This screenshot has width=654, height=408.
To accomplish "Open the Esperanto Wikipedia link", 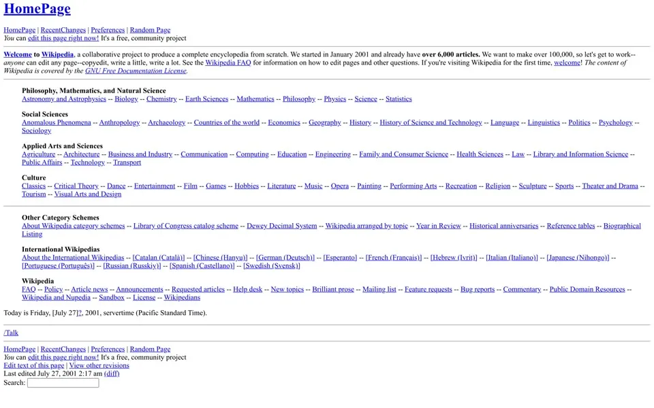I will point(340,257).
